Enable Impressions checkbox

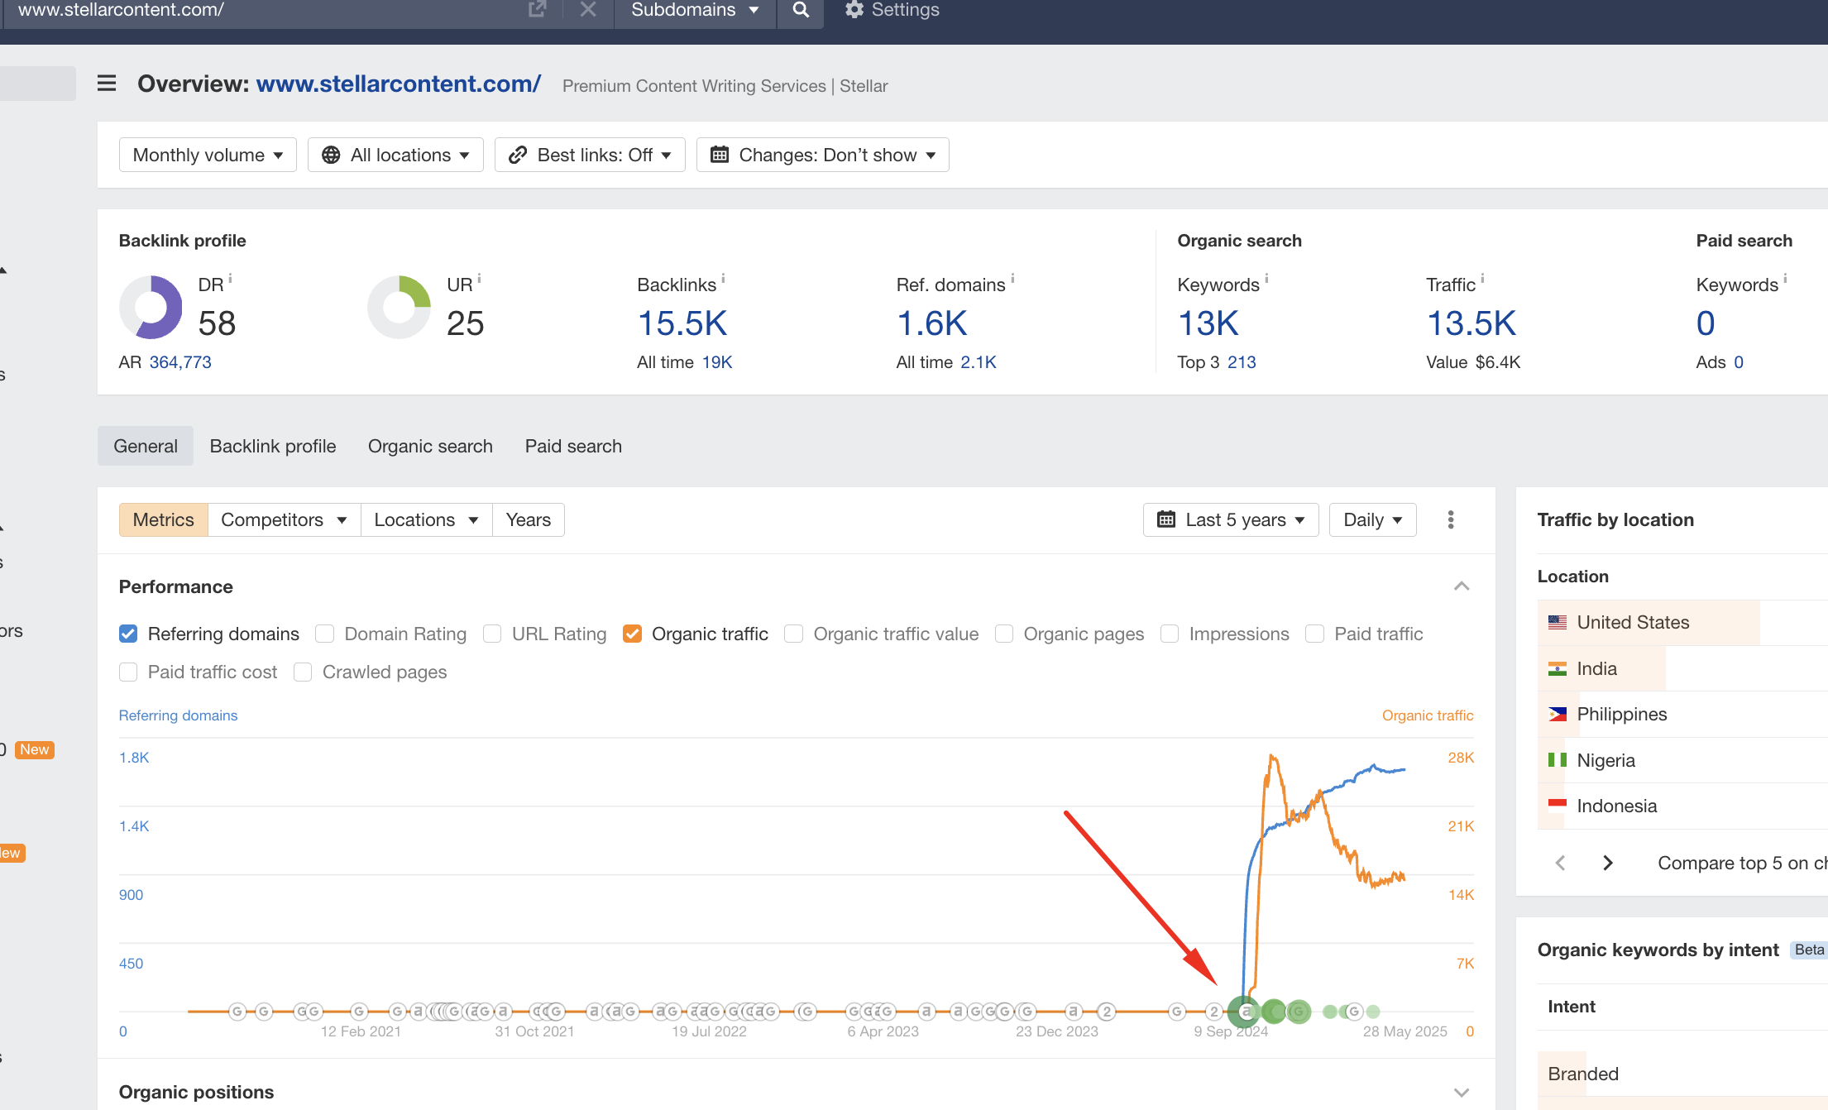click(1170, 634)
